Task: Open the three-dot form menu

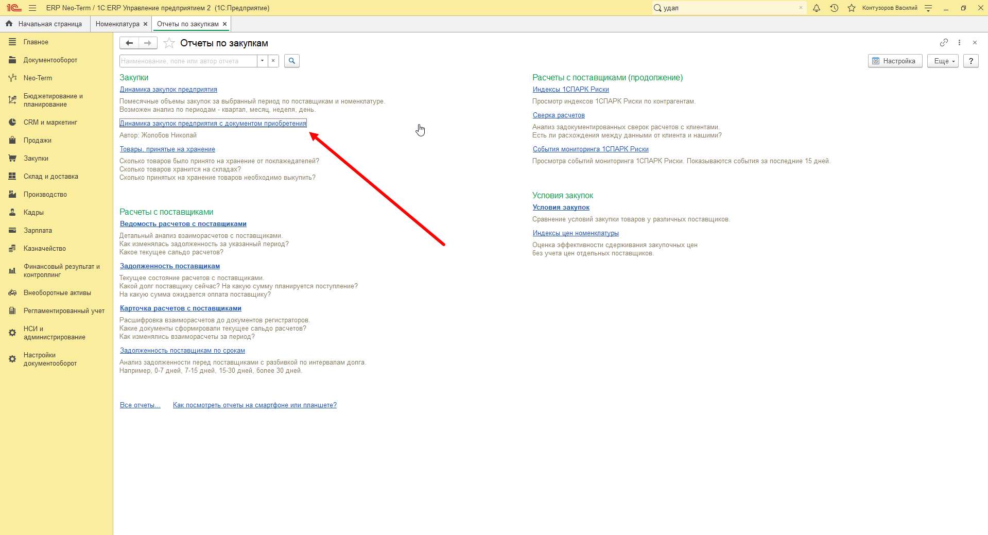Action: tap(959, 43)
